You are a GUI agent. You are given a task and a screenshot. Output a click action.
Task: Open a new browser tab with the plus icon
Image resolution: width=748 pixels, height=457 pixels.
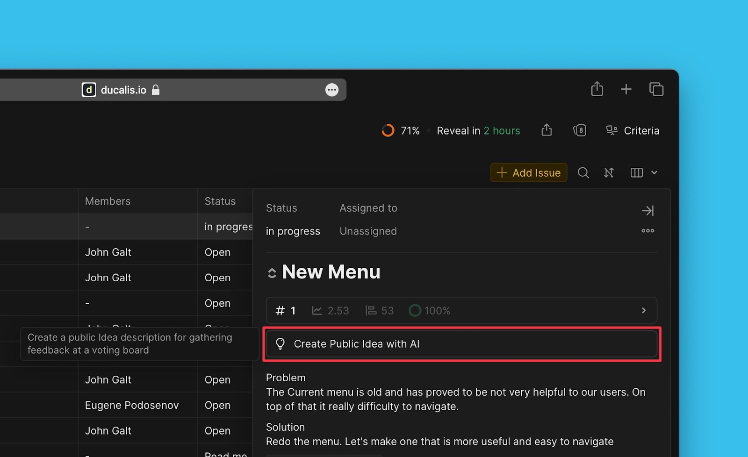(626, 89)
